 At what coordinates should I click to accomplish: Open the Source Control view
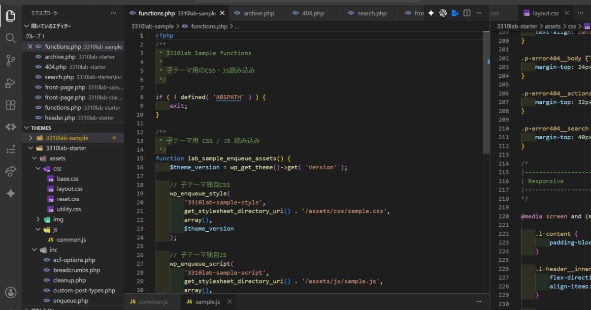[10, 61]
